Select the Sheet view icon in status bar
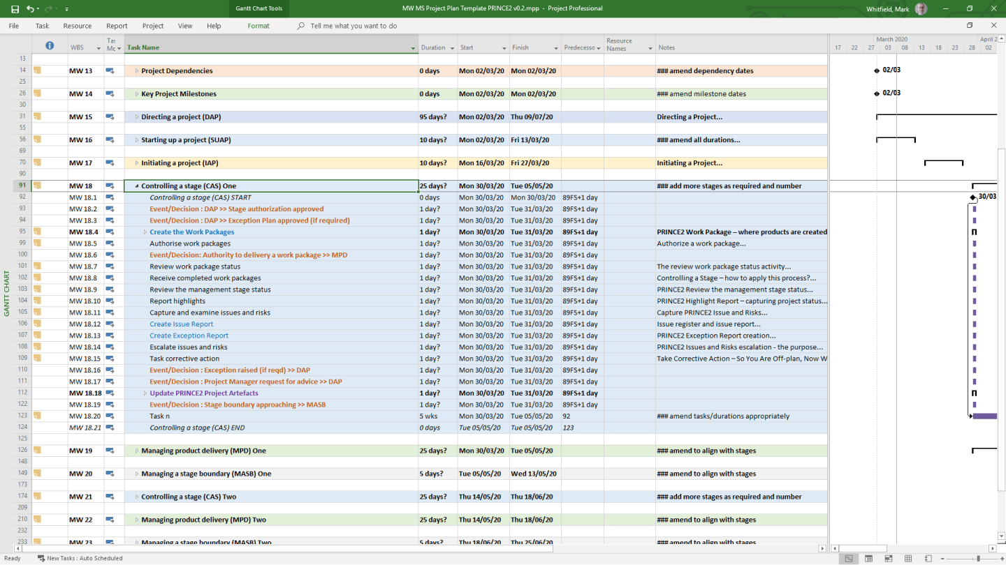 [907, 558]
